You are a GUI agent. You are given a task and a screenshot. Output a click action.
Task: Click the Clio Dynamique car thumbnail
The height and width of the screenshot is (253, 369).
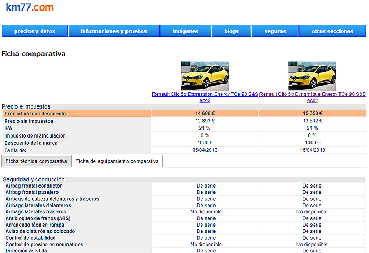pos(312,76)
